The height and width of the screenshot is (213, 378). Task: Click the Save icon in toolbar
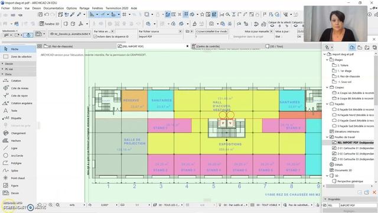pos(41,15)
